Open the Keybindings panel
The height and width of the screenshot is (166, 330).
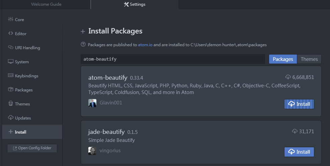(32, 76)
